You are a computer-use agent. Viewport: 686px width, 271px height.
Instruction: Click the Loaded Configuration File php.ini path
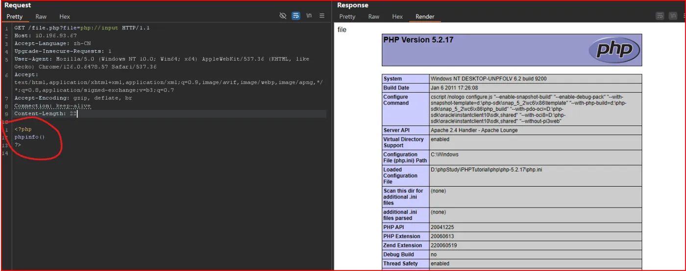click(x=486, y=170)
